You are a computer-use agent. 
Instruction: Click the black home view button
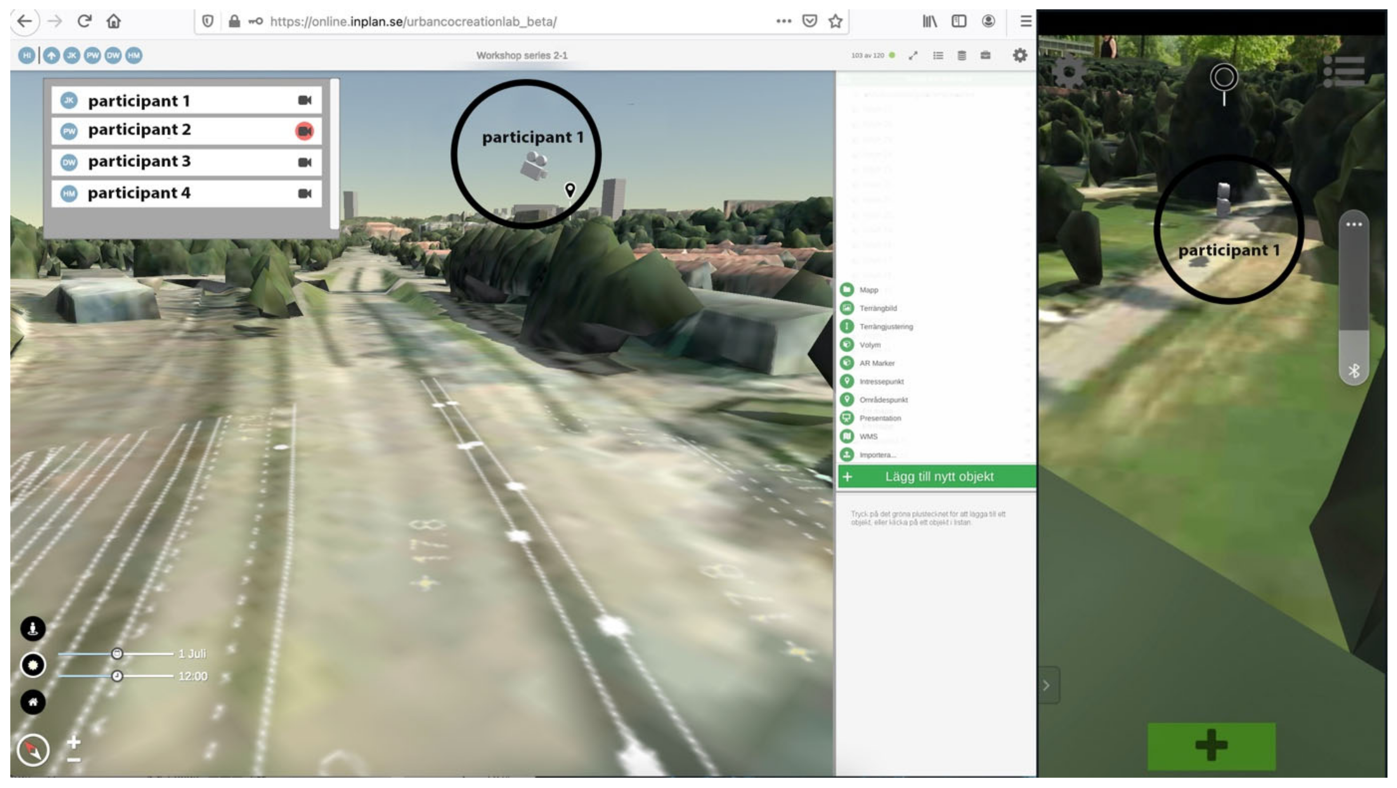33,702
